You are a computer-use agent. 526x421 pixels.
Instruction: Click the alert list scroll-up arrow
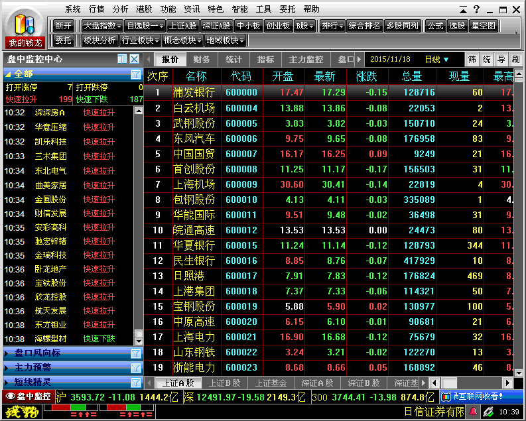click(139, 111)
